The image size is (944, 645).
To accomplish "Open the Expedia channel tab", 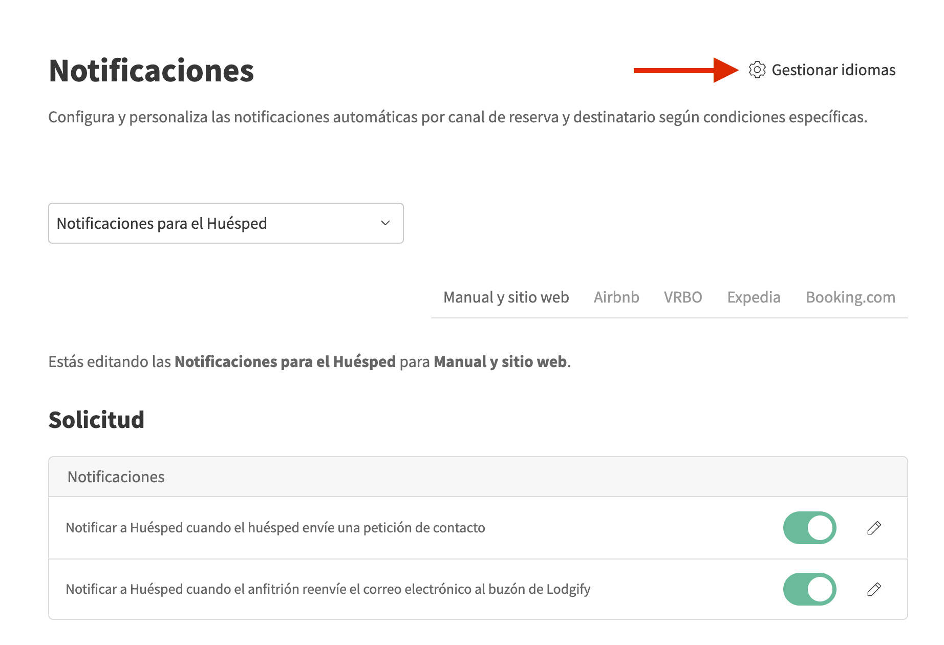I will 754,297.
